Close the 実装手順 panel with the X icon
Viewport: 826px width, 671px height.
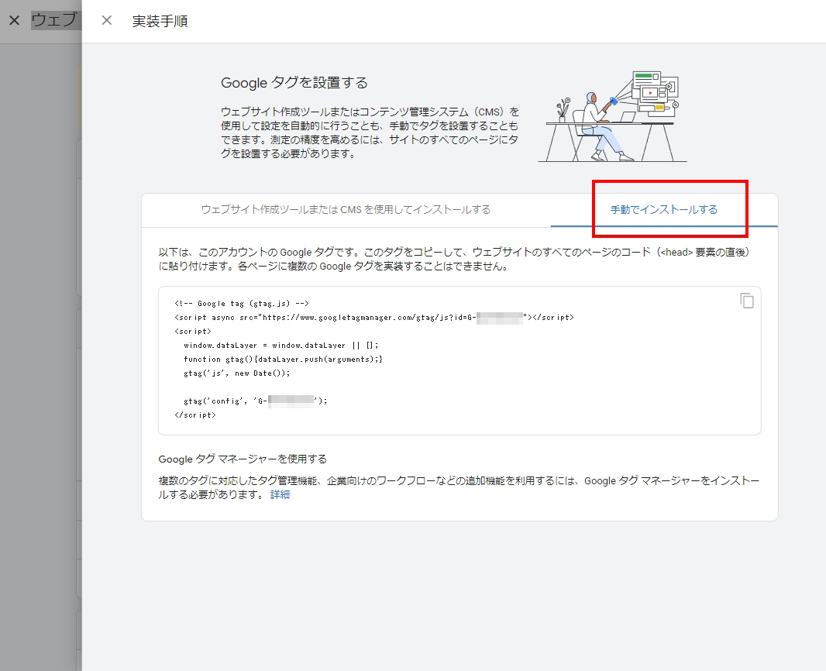[107, 21]
